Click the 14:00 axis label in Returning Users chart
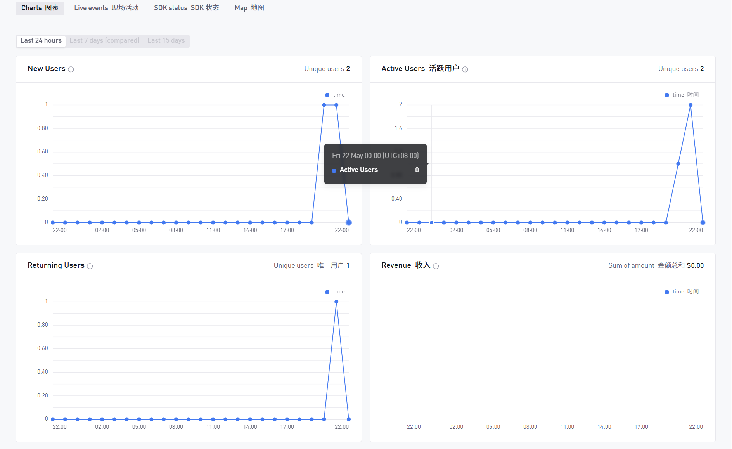 point(250,427)
